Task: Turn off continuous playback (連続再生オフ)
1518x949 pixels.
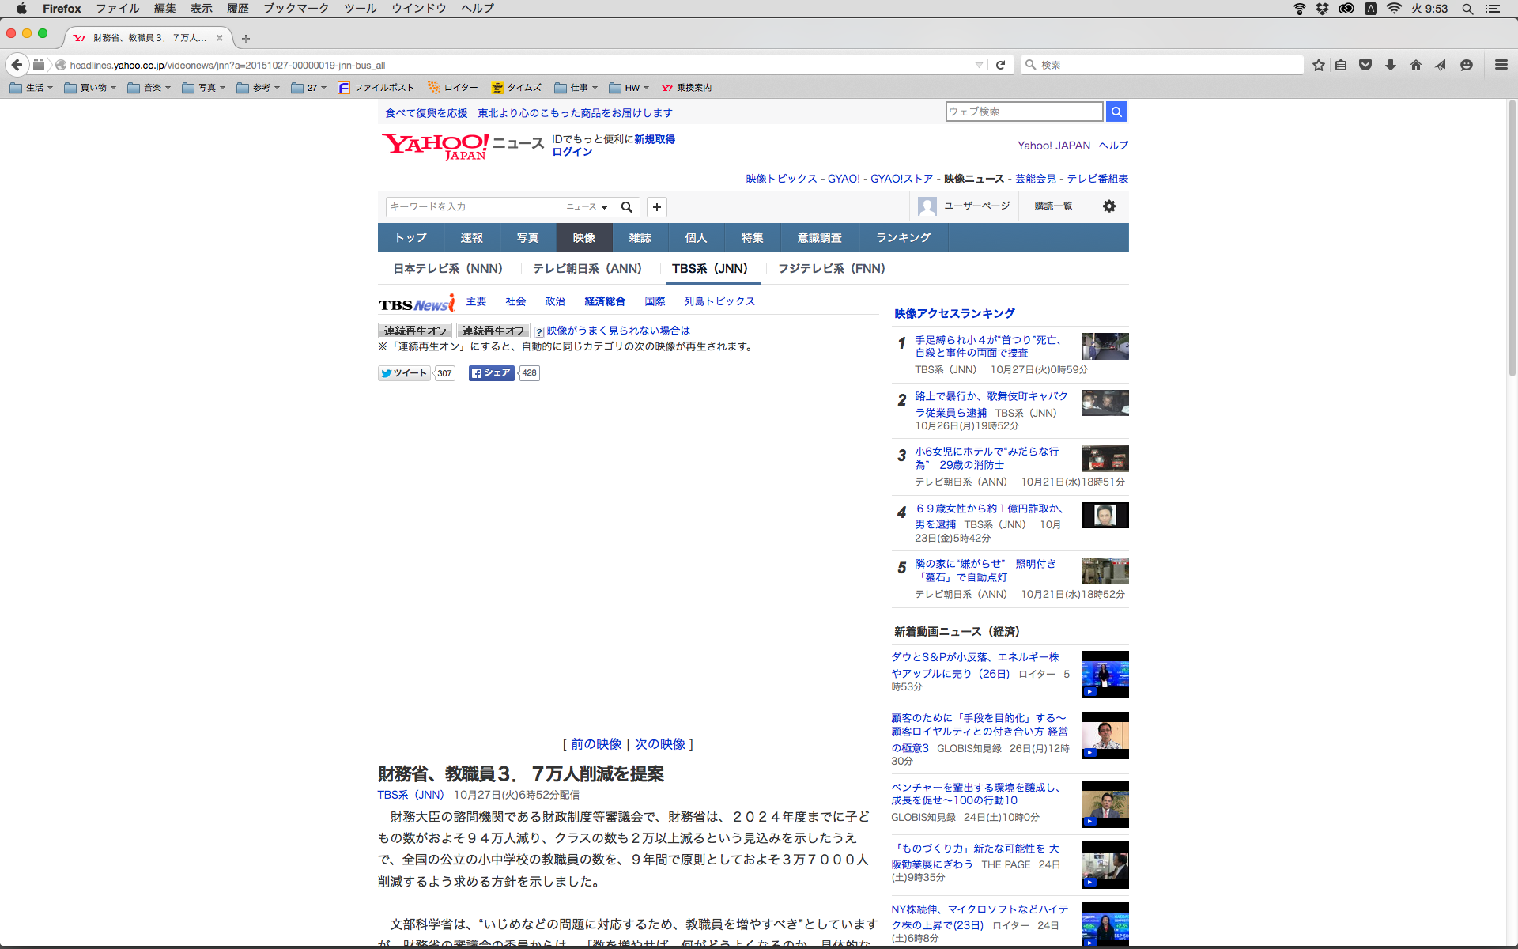Action: [x=493, y=331]
